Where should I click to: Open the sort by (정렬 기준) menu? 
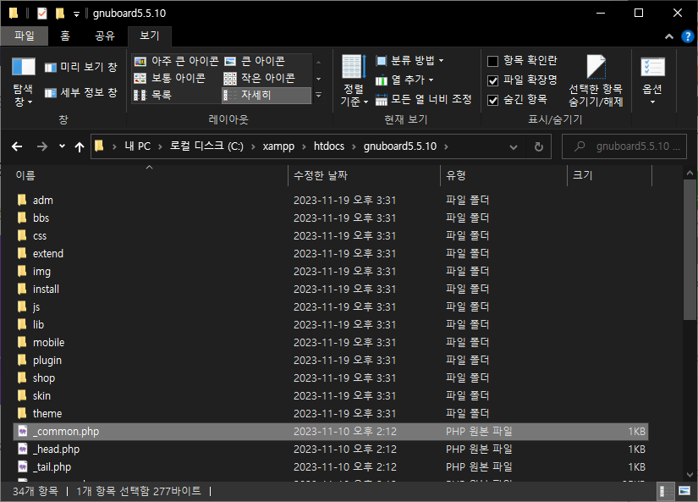(354, 81)
